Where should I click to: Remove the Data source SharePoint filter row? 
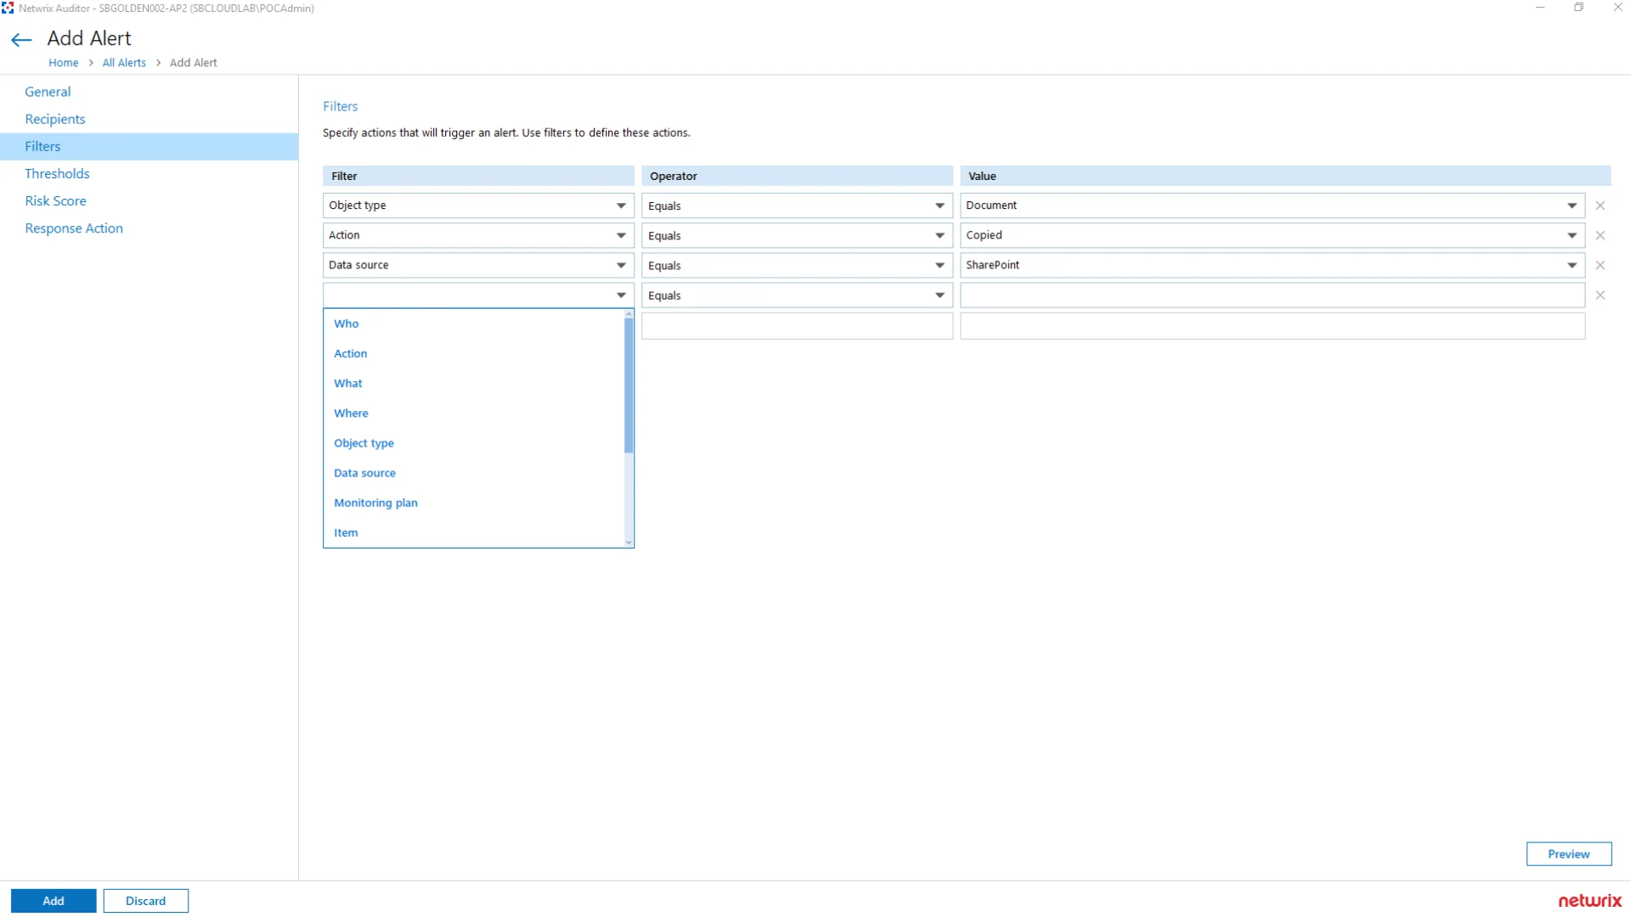coord(1600,265)
